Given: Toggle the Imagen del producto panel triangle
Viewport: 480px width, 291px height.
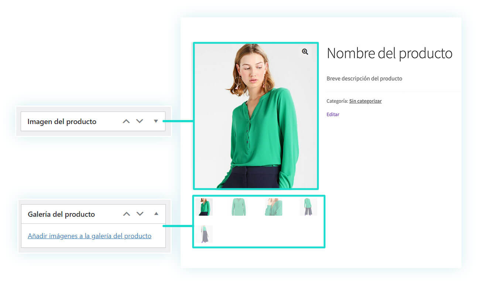Looking at the screenshot, I should (156, 121).
